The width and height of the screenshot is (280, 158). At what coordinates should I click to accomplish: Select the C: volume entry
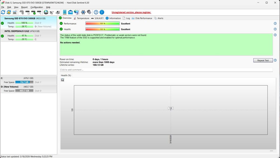point(29,80)
